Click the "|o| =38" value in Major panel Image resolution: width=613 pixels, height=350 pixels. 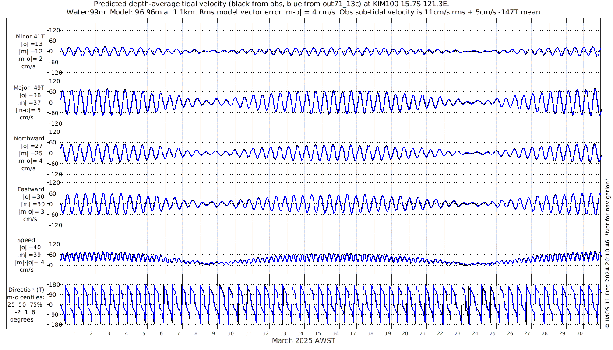pos(31,95)
